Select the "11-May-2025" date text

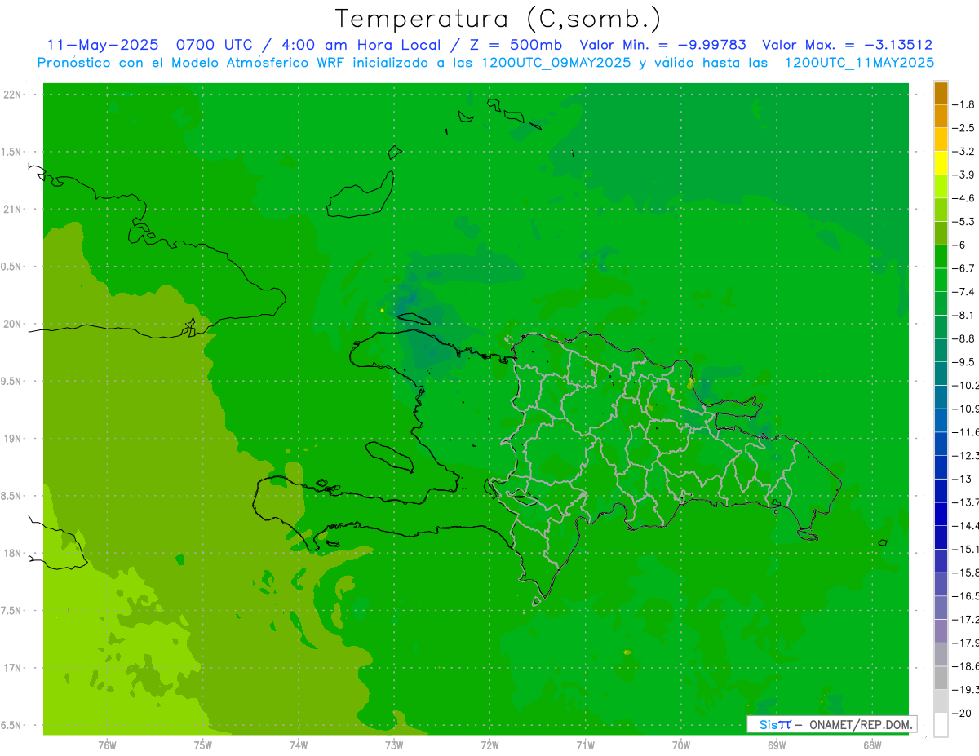pyautogui.click(x=101, y=45)
